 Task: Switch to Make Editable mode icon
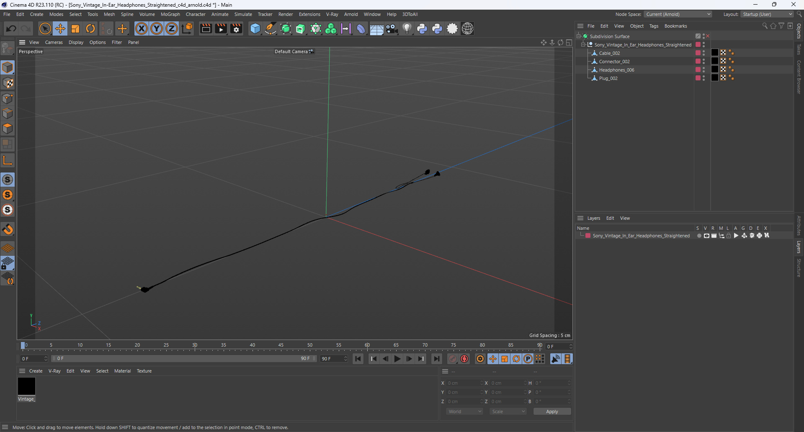click(x=8, y=49)
